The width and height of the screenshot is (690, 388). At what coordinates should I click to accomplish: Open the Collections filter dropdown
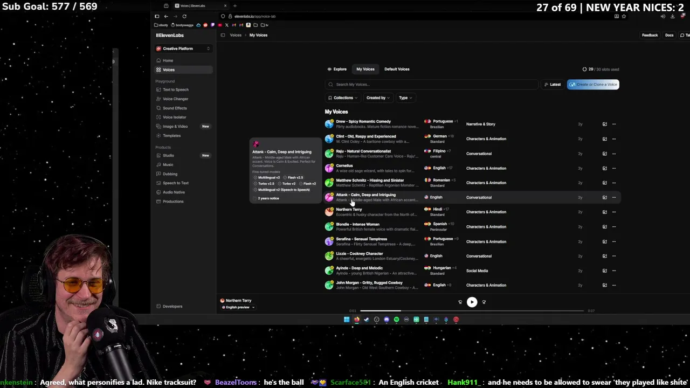point(343,98)
